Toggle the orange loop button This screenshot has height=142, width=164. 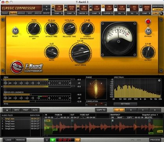[x=78, y=140]
